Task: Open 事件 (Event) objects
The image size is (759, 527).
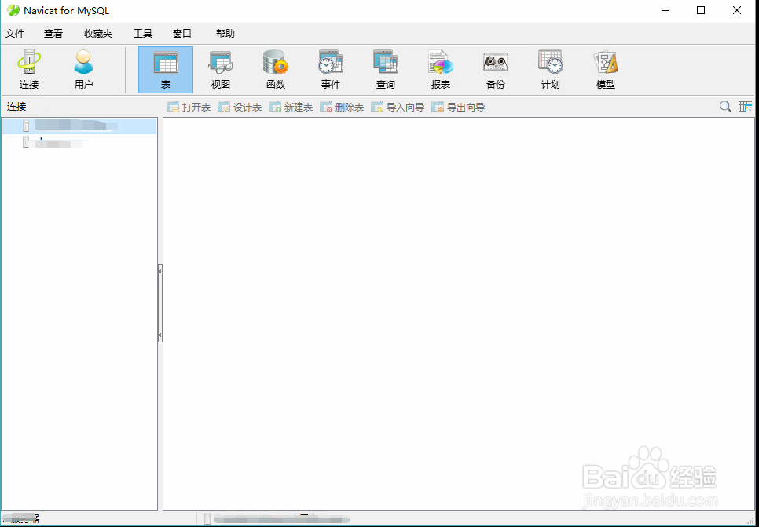Action: coord(331,70)
